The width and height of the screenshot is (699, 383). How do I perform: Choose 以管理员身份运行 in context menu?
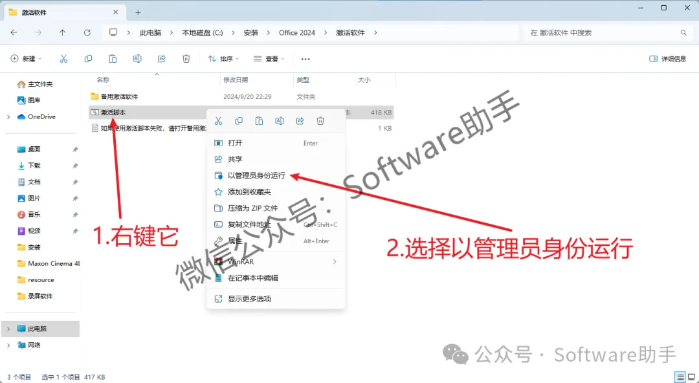point(276,176)
